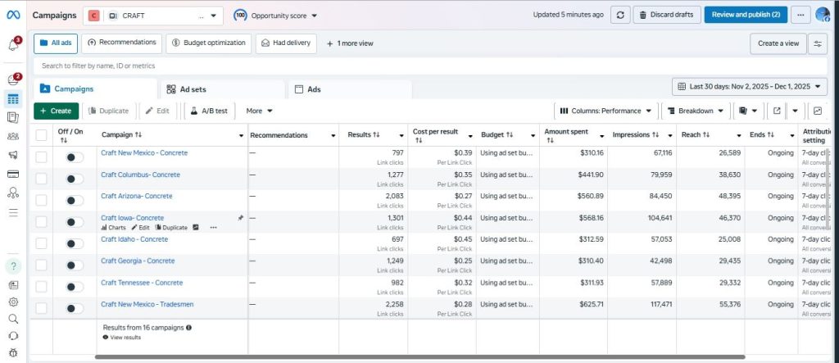Click the Meta logo icon in the sidebar
The height and width of the screenshot is (363, 839).
pyautogui.click(x=13, y=15)
